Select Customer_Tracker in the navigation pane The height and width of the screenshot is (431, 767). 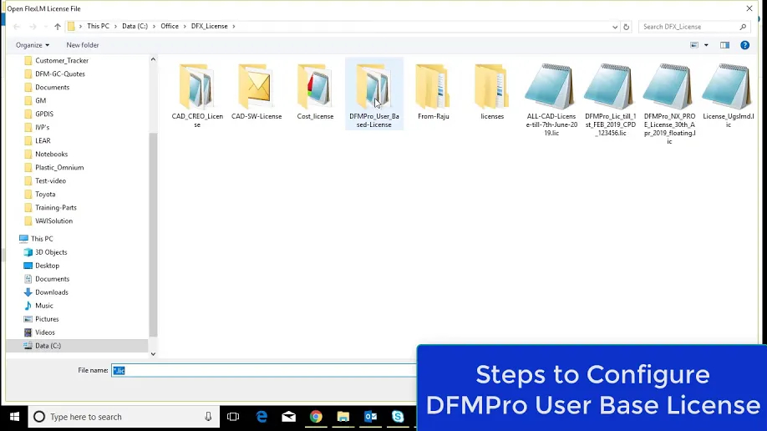pos(62,61)
